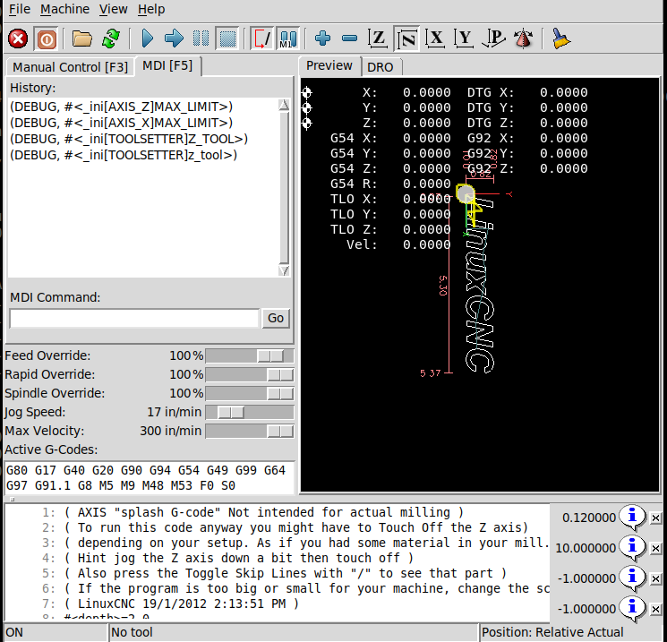
Task: Run the program with play icon
Action: pos(147,39)
